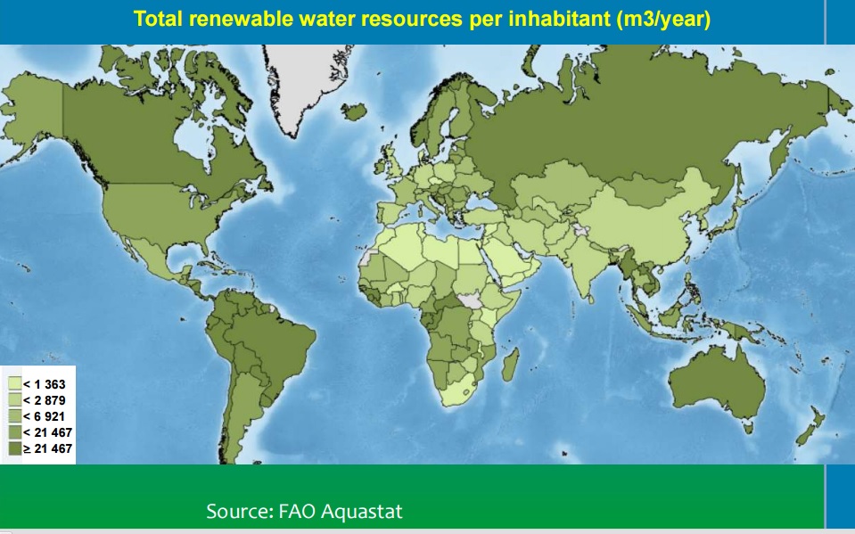Select the < 6 921 legend swatch
Image resolution: width=855 pixels, height=534 pixels.
coord(14,415)
